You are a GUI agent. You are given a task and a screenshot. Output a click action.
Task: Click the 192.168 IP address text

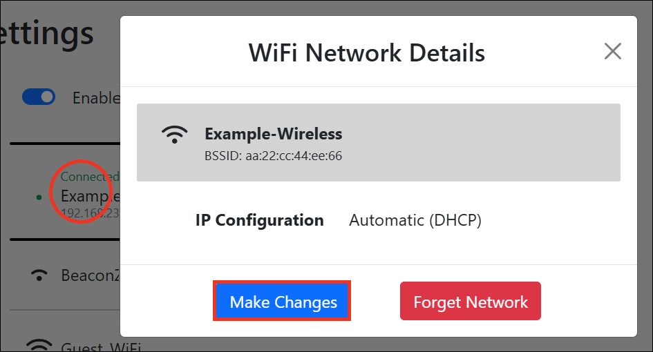point(90,213)
